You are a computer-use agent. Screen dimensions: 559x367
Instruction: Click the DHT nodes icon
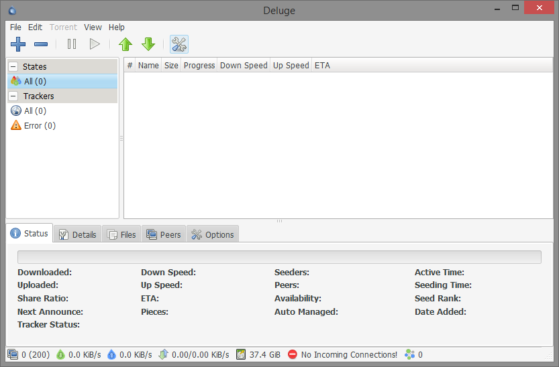click(x=409, y=354)
